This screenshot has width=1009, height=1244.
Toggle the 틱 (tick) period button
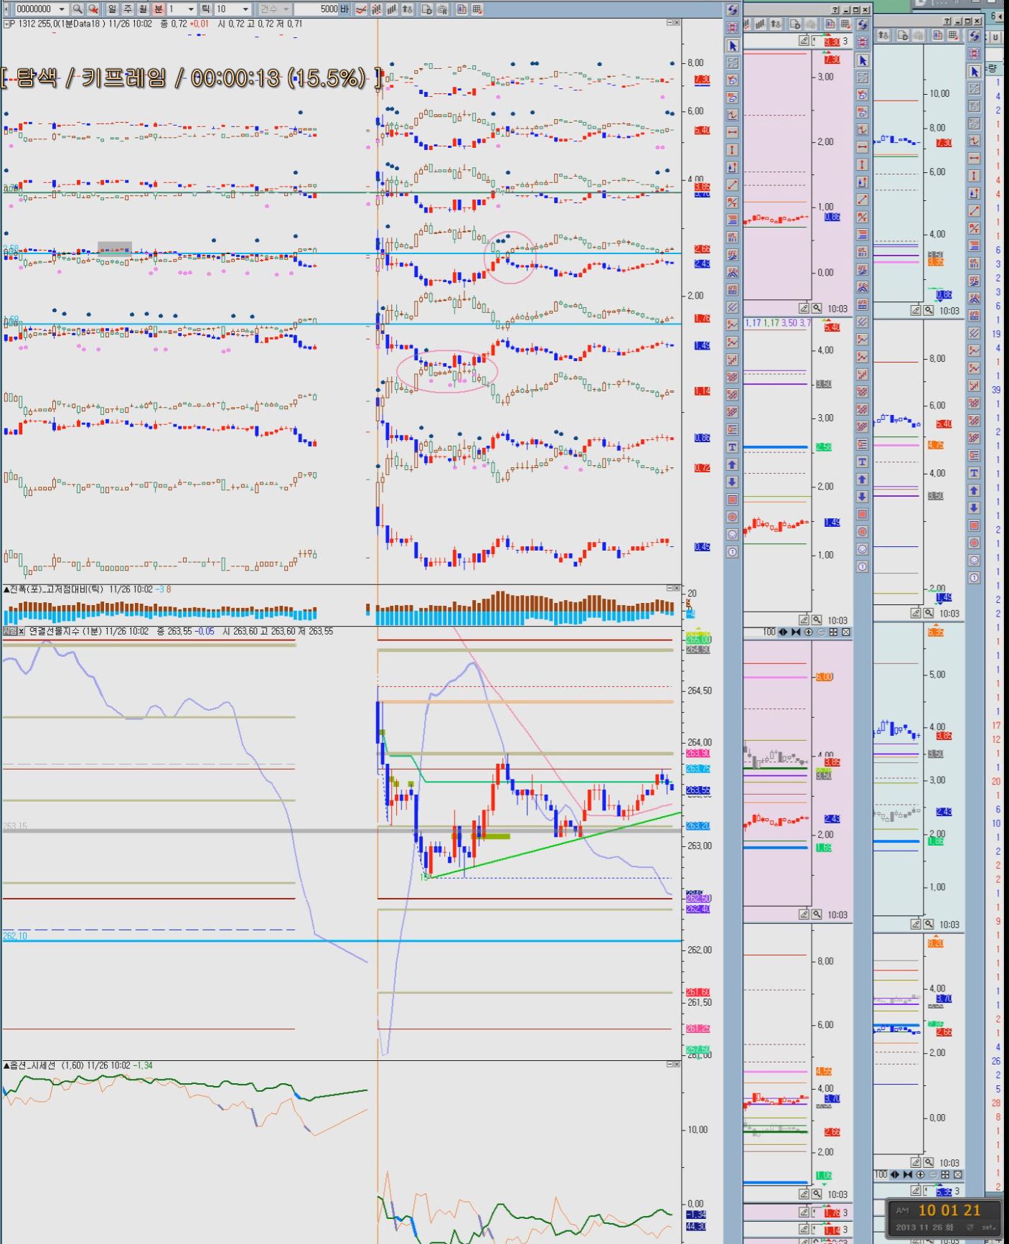[206, 9]
